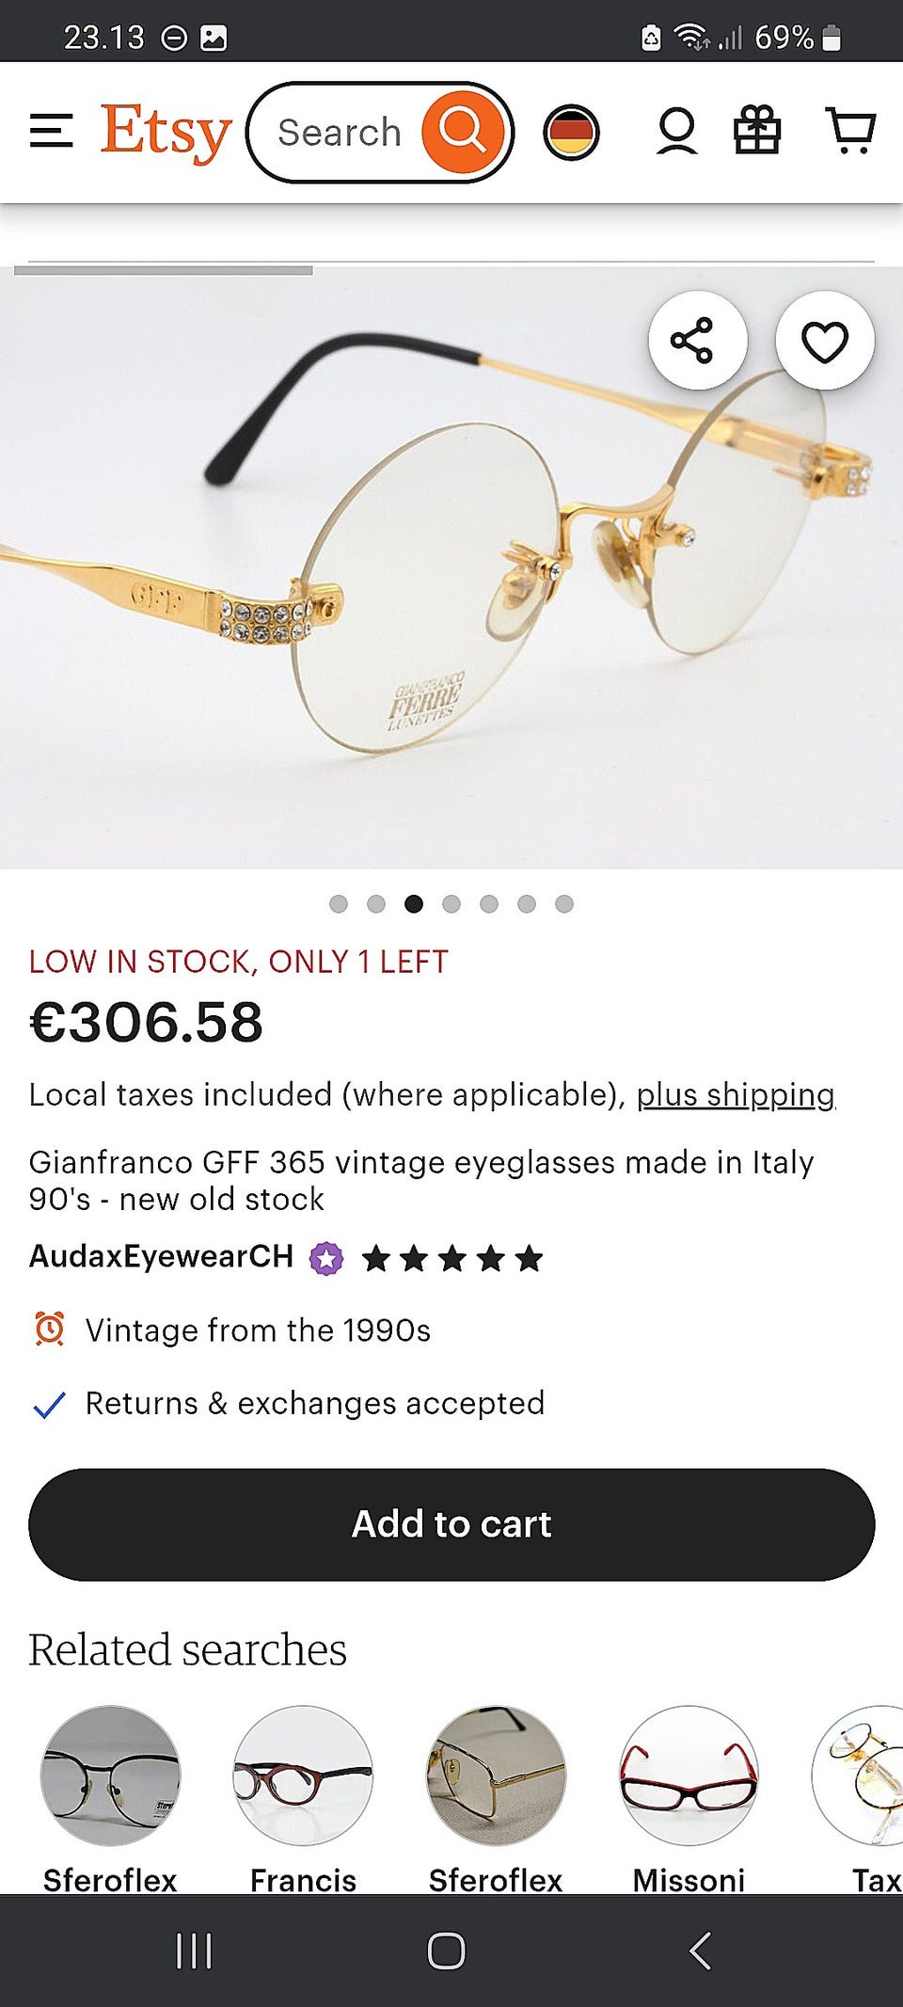This screenshot has width=903, height=2007.
Task: Tap the orange search magnifier button
Action: coord(463,132)
